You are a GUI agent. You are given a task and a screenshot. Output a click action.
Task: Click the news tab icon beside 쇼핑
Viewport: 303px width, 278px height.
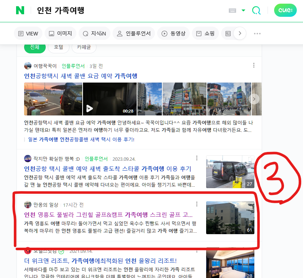228,34
